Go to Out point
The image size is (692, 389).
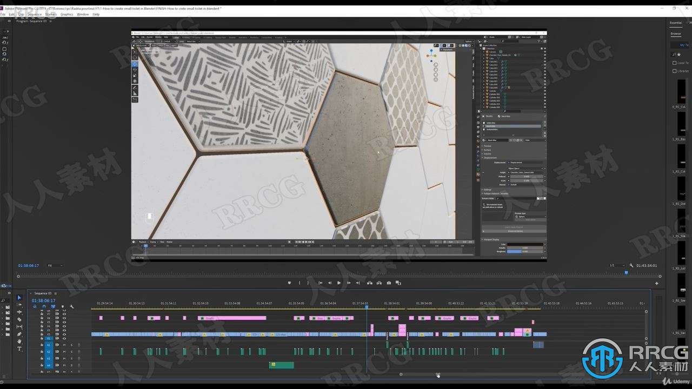[358, 283]
